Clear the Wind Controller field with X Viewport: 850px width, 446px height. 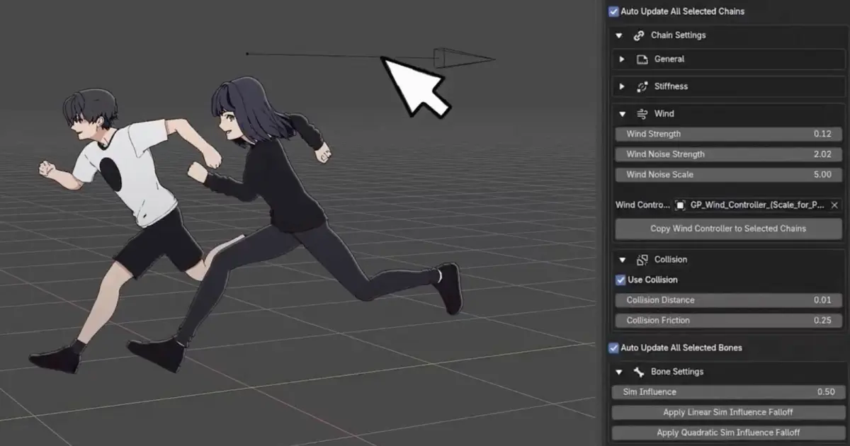pos(834,205)
